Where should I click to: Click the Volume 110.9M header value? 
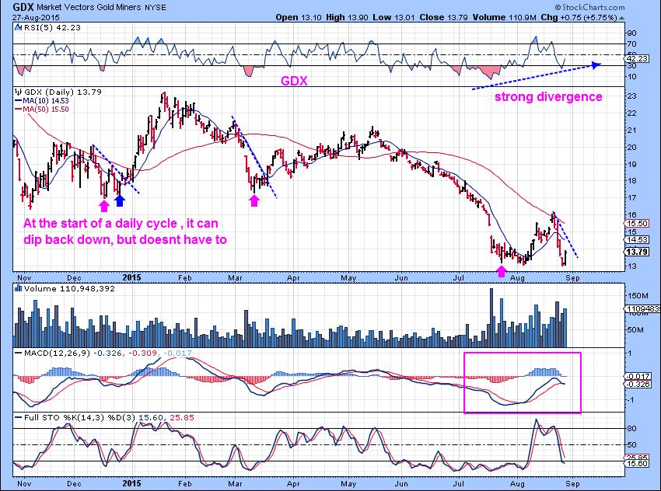(x=504, y=18)
